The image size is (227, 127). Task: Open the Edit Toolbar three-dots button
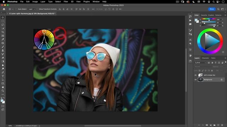pos(3,95)
